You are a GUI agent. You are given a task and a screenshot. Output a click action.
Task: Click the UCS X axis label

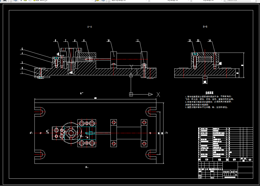tap(158, 95)
